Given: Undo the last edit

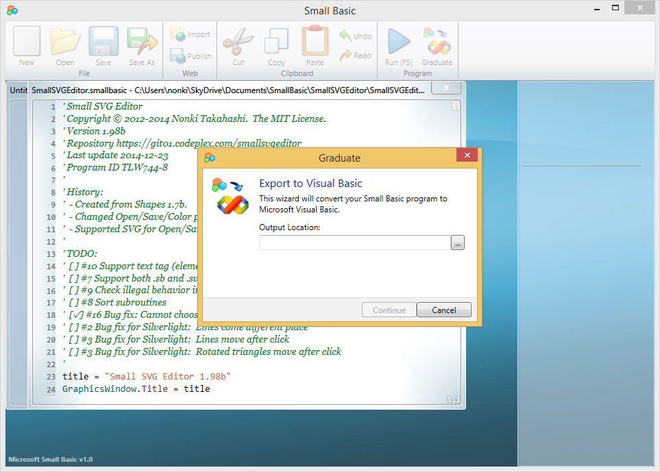Looking at the screenshot, I should [x=356, y=36].
